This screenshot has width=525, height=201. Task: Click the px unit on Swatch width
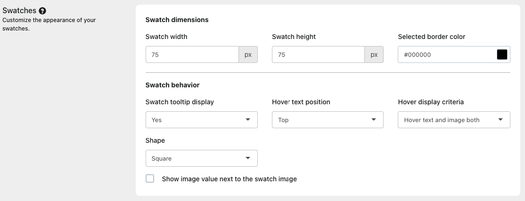point(248,54)
